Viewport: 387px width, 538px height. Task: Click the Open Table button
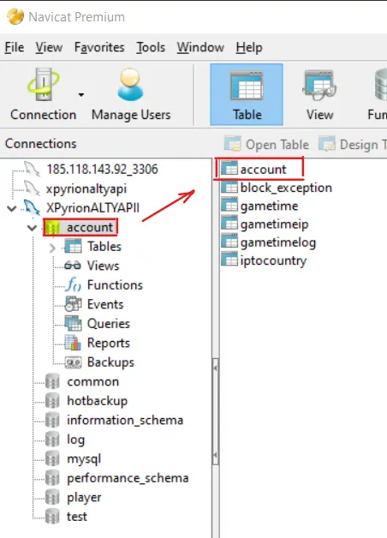click(267, 145)
